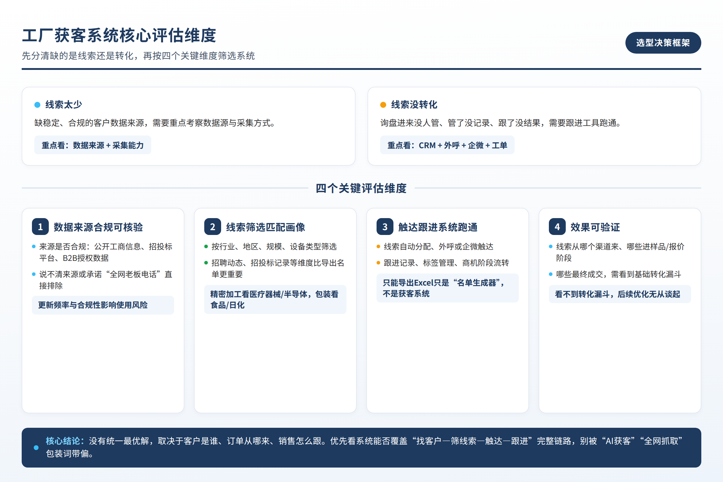Click the note 更新频率与合规性影响使用风险

click(x=103, y=305)
